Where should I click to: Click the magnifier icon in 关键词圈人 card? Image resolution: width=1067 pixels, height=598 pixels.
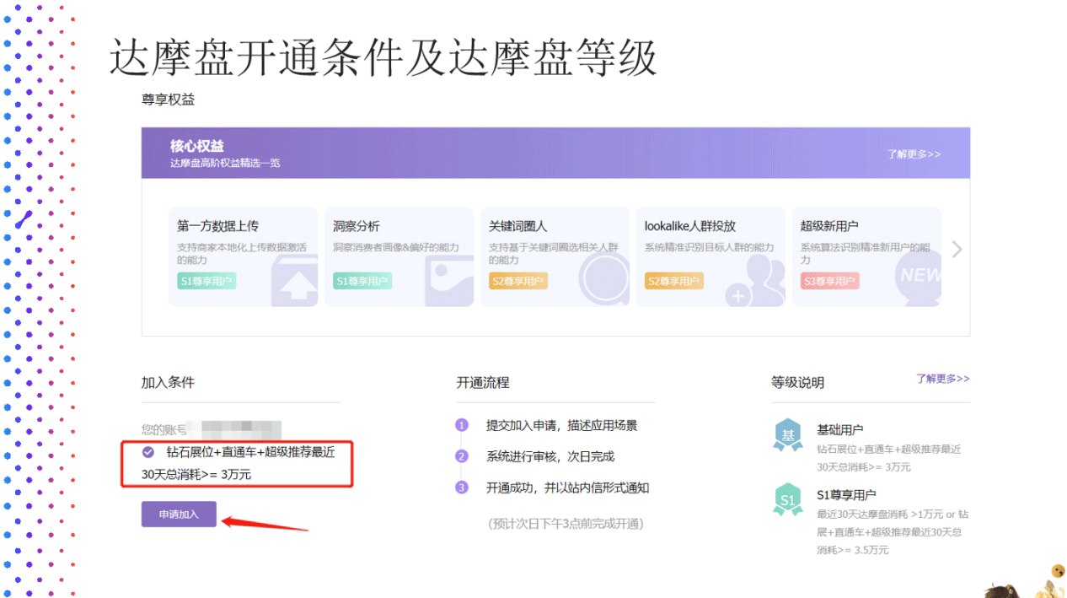coord(603,278)
